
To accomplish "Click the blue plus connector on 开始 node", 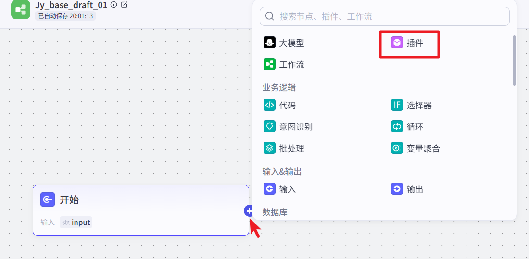I will point(249,211).
